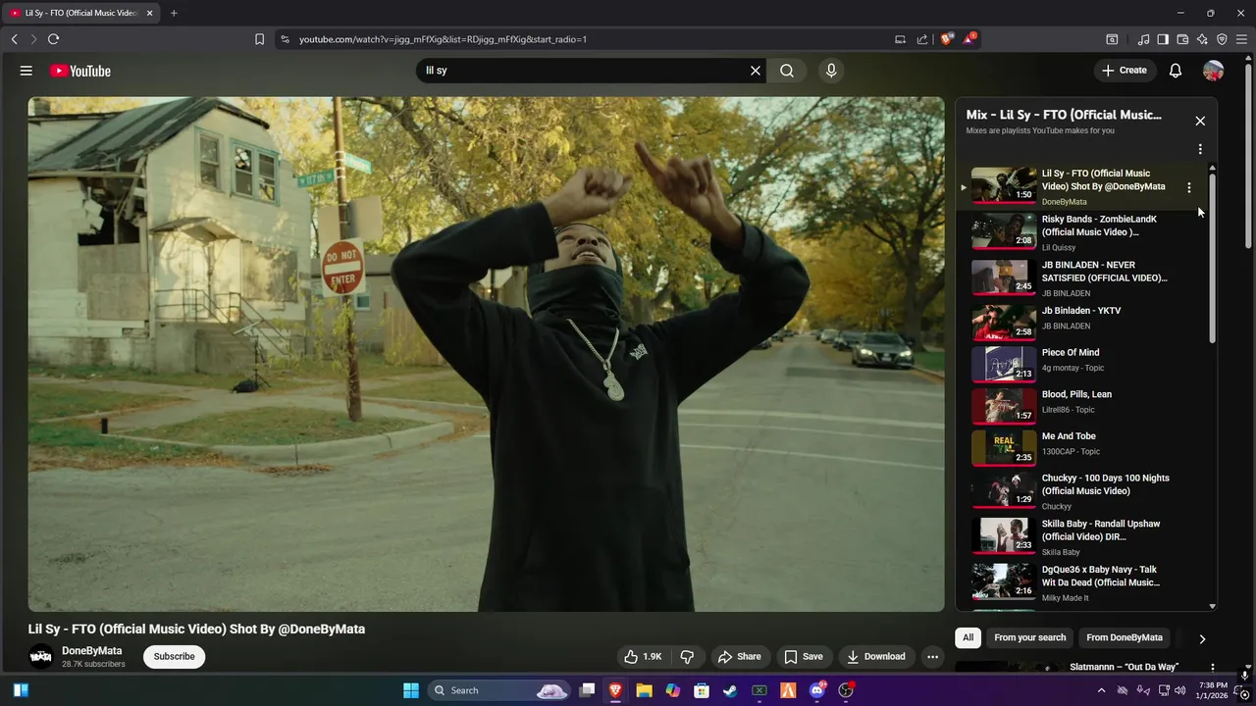Screen dimensions: 1256x706
Task: Click the YouTube search input field
Action: point(584,71)
